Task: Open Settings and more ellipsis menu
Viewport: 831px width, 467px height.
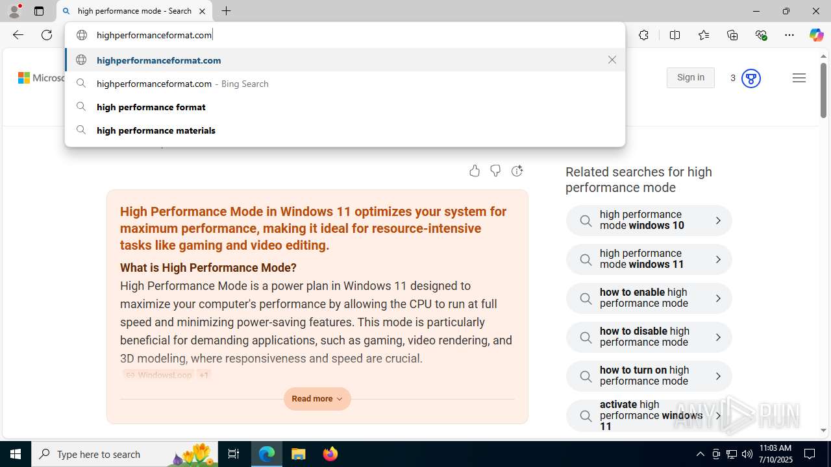Action: pos(789,35)
